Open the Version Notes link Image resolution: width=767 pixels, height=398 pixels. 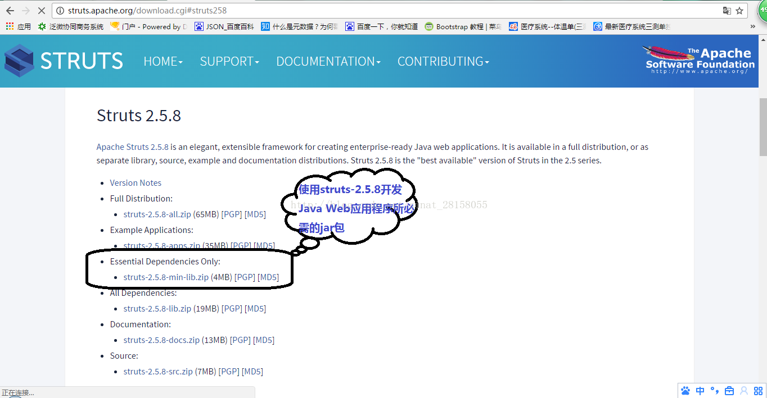click(136, 183)
